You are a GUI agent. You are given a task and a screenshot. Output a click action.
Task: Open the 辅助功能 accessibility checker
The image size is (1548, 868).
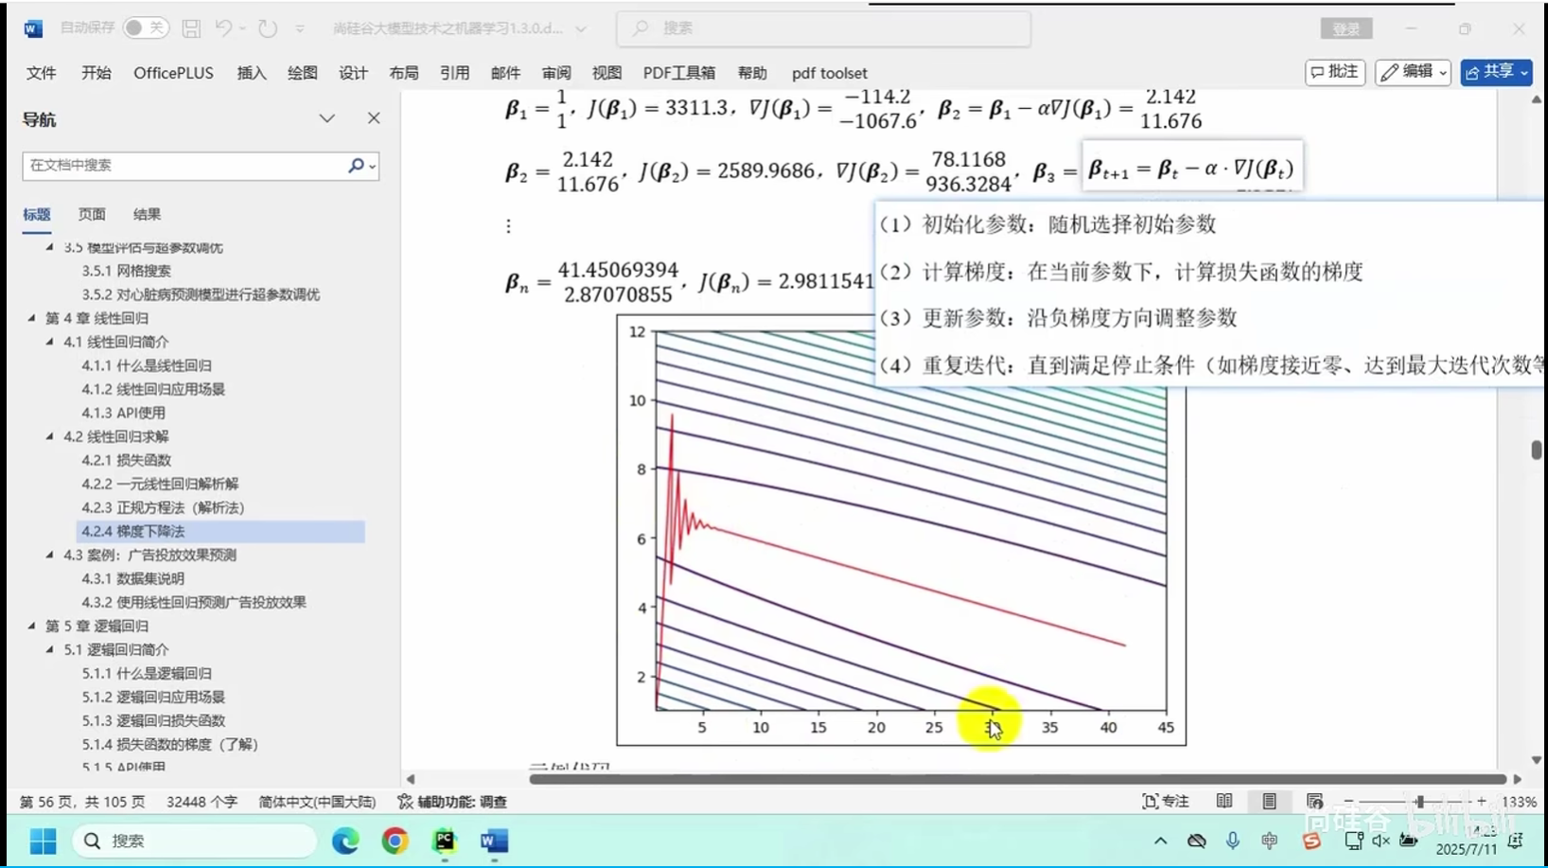click(x=452, y=802)
